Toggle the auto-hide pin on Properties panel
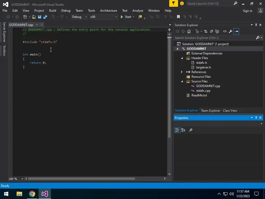This screenshot has height=199, width=265. pos(256,118)
